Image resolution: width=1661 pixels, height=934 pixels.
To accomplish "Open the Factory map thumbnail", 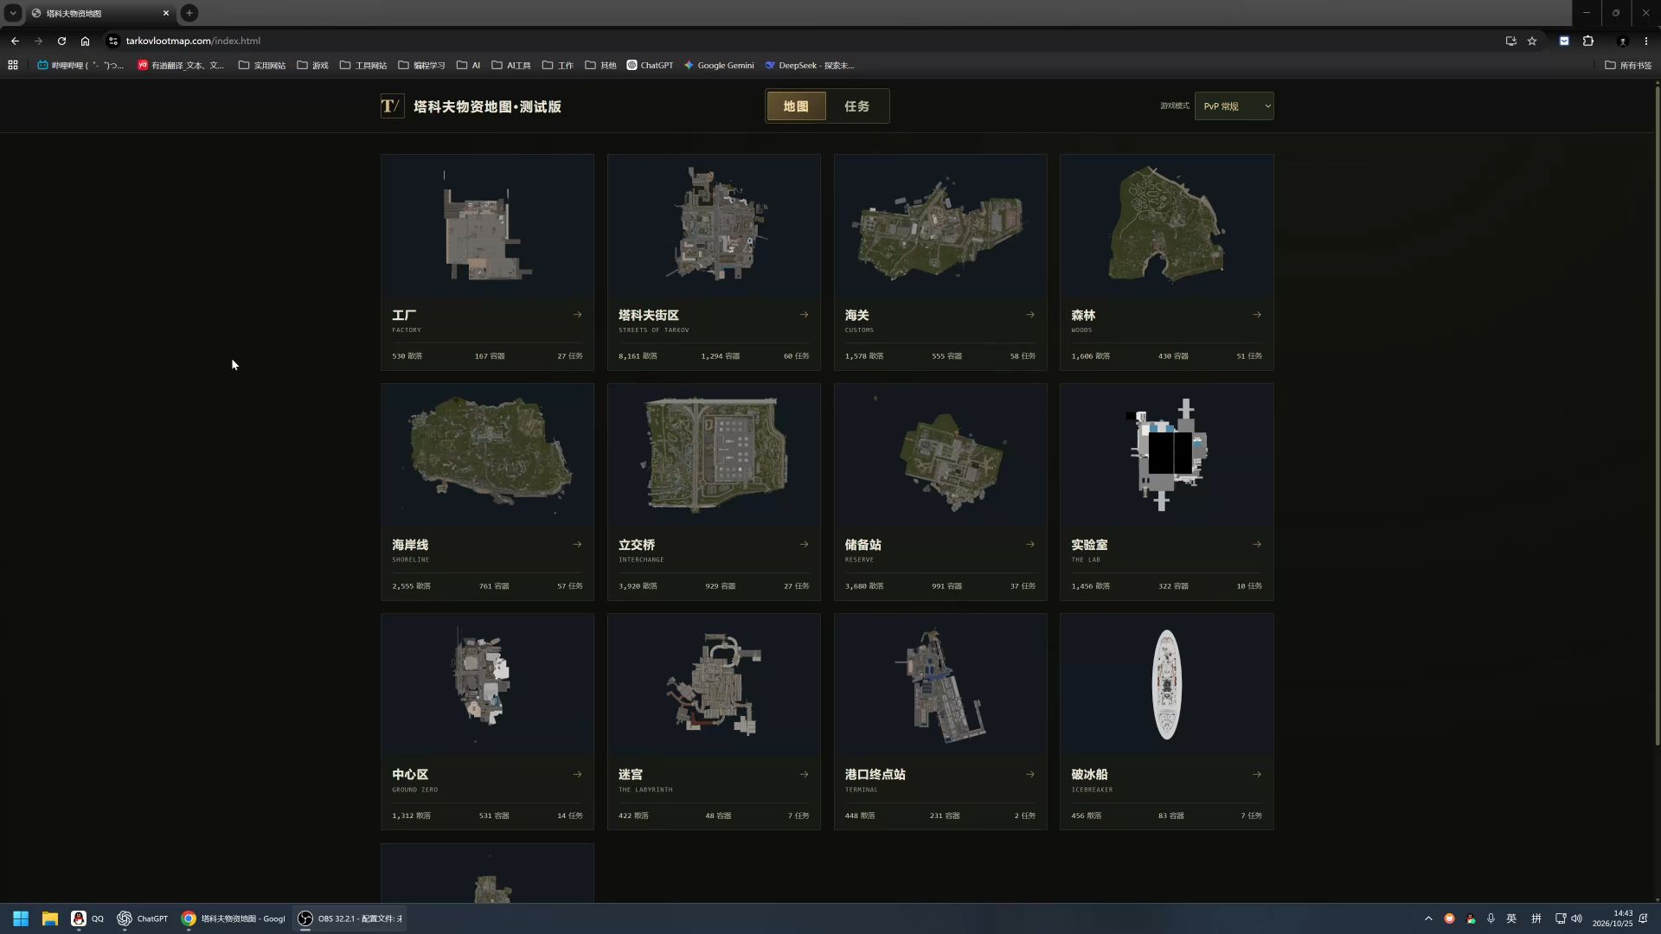I will pos(487,227).
